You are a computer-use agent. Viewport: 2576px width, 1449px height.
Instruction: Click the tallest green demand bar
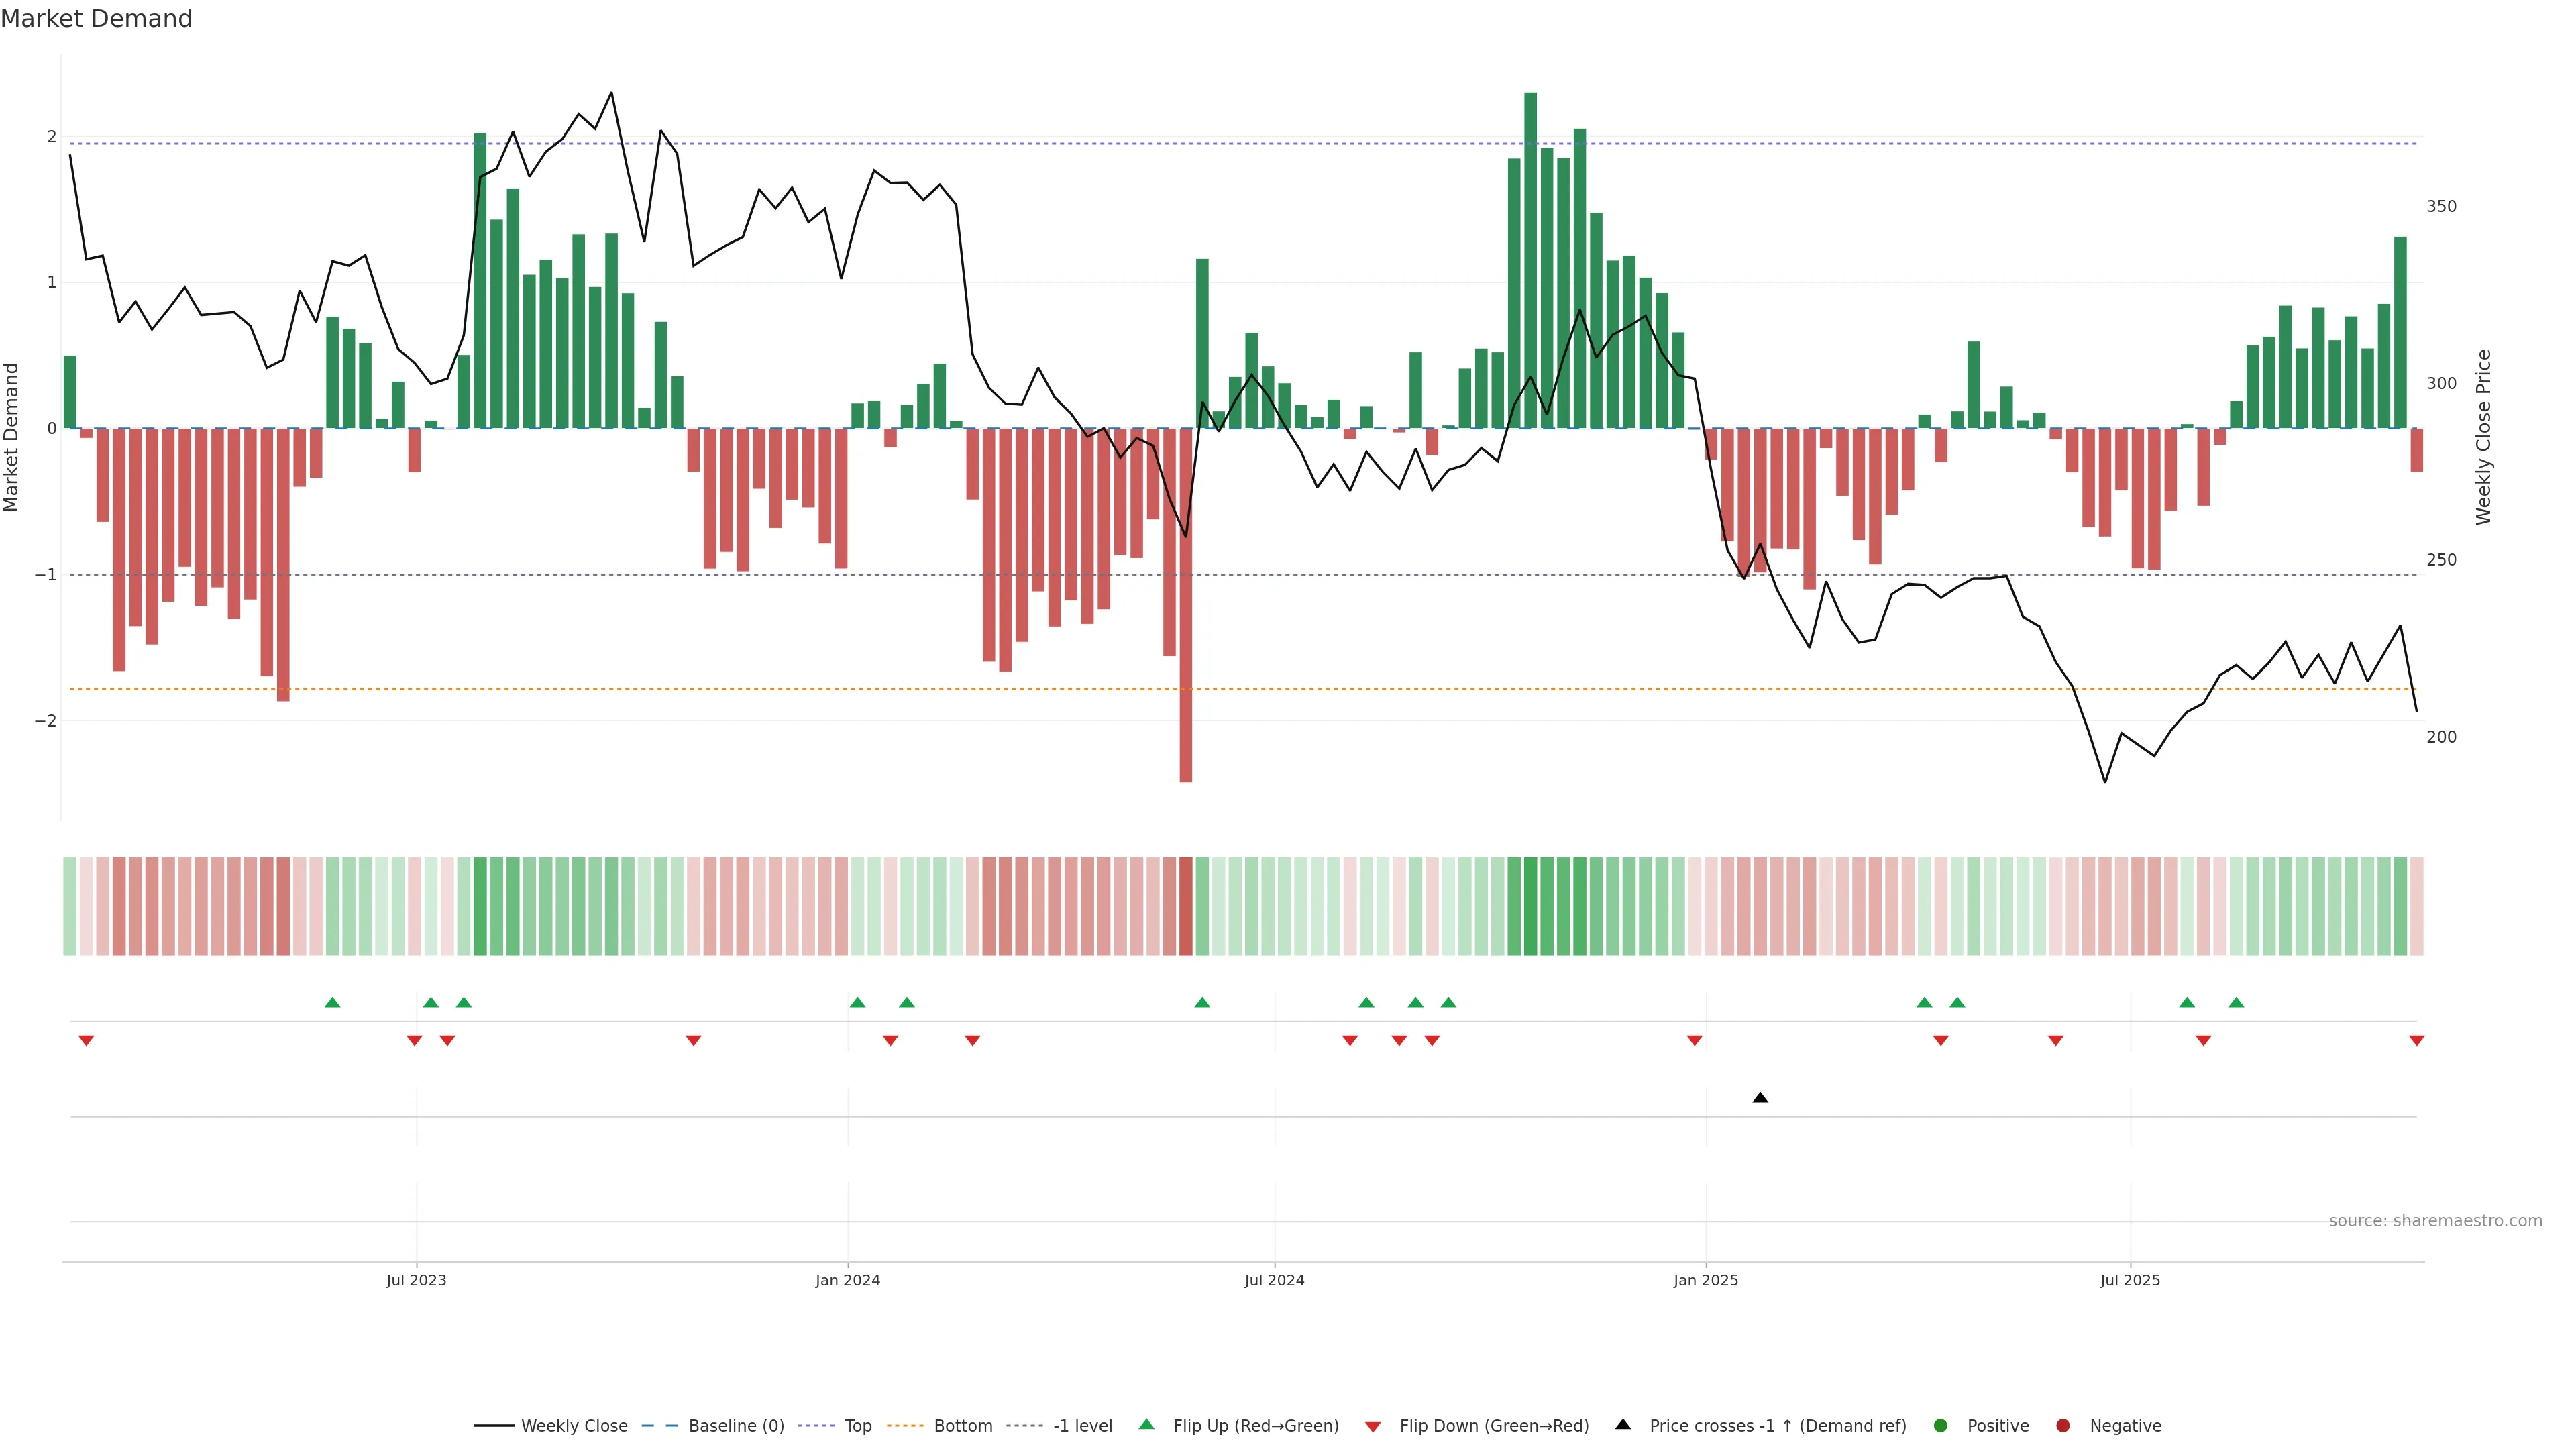pyautogui.click(x=1530, y=260)
